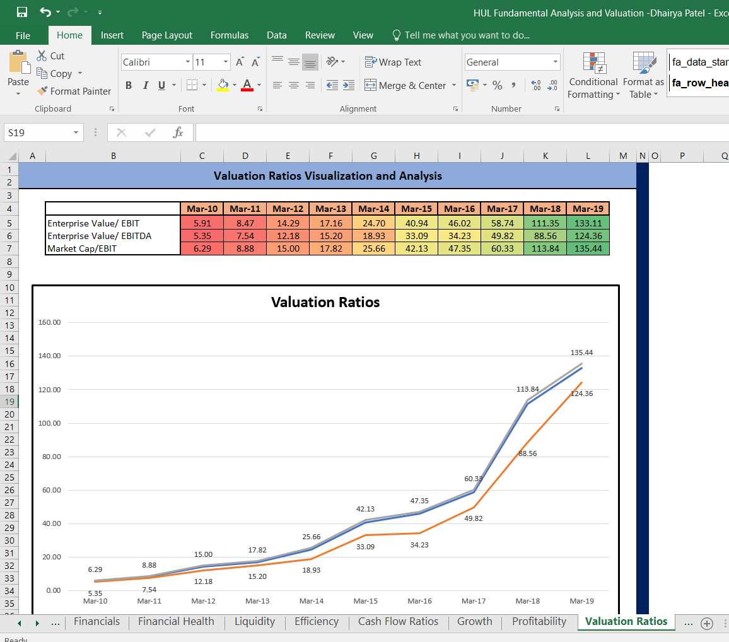Toggle Underline formatting
The height and width of the screenshot is (642, 729).
[x=162, y=85]
